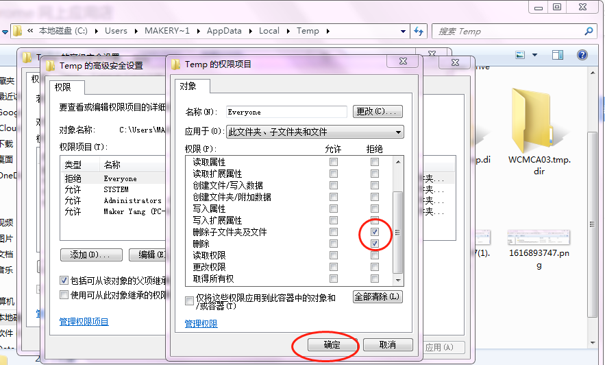Click the permissions list scrollbar down arrow
The image size is (605, 365).
pos(397,281)
